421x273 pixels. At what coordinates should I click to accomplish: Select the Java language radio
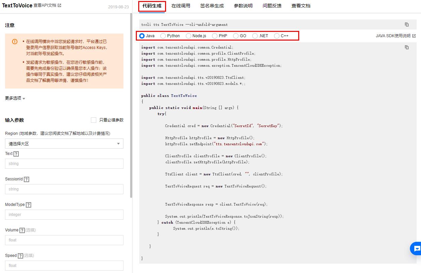(x=142, y=36)
